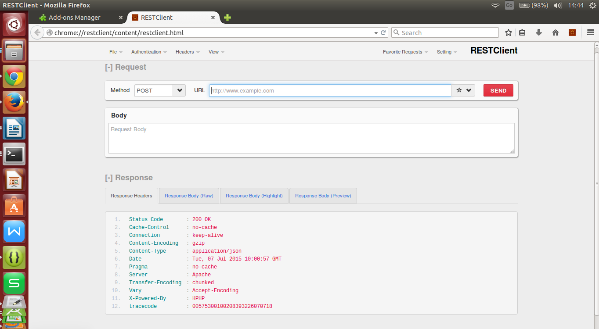
Task: Open the Headers menu
Action: click(x=185, y=52)
